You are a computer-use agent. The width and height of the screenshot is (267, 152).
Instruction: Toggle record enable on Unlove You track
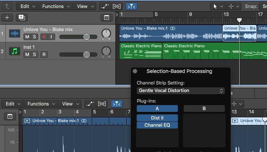[x=44, y=37]
